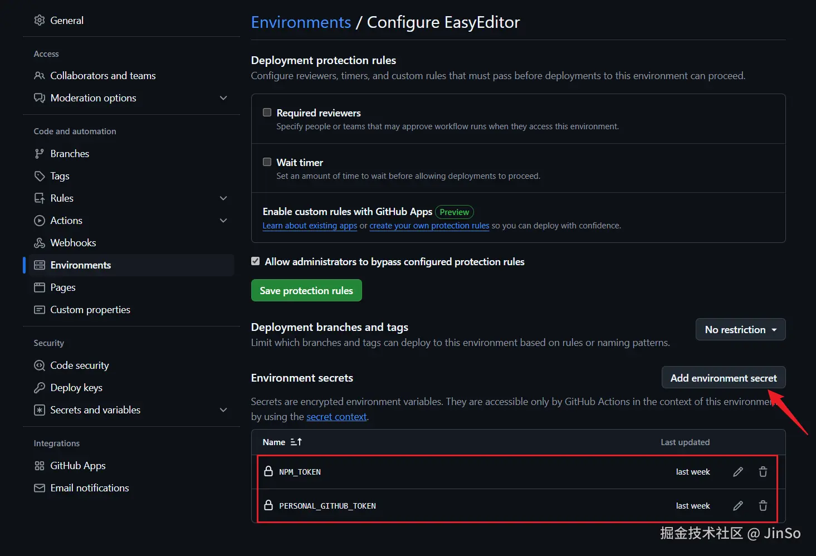
Task: Click the General gear icon
Action: point(40,21)
